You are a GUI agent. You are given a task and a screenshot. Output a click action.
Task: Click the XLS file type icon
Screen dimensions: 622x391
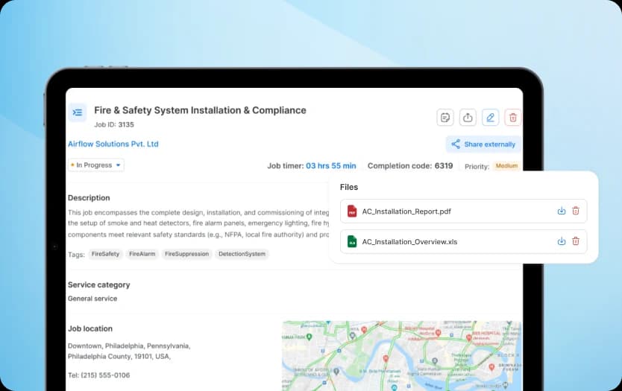click(x=352, y=241)
